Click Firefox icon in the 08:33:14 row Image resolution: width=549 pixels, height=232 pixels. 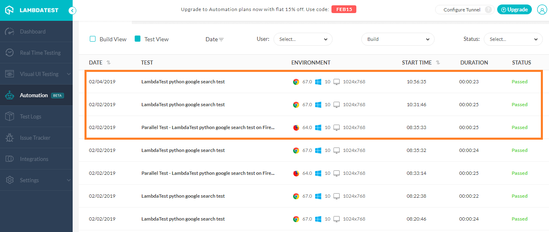coord(296,173)
